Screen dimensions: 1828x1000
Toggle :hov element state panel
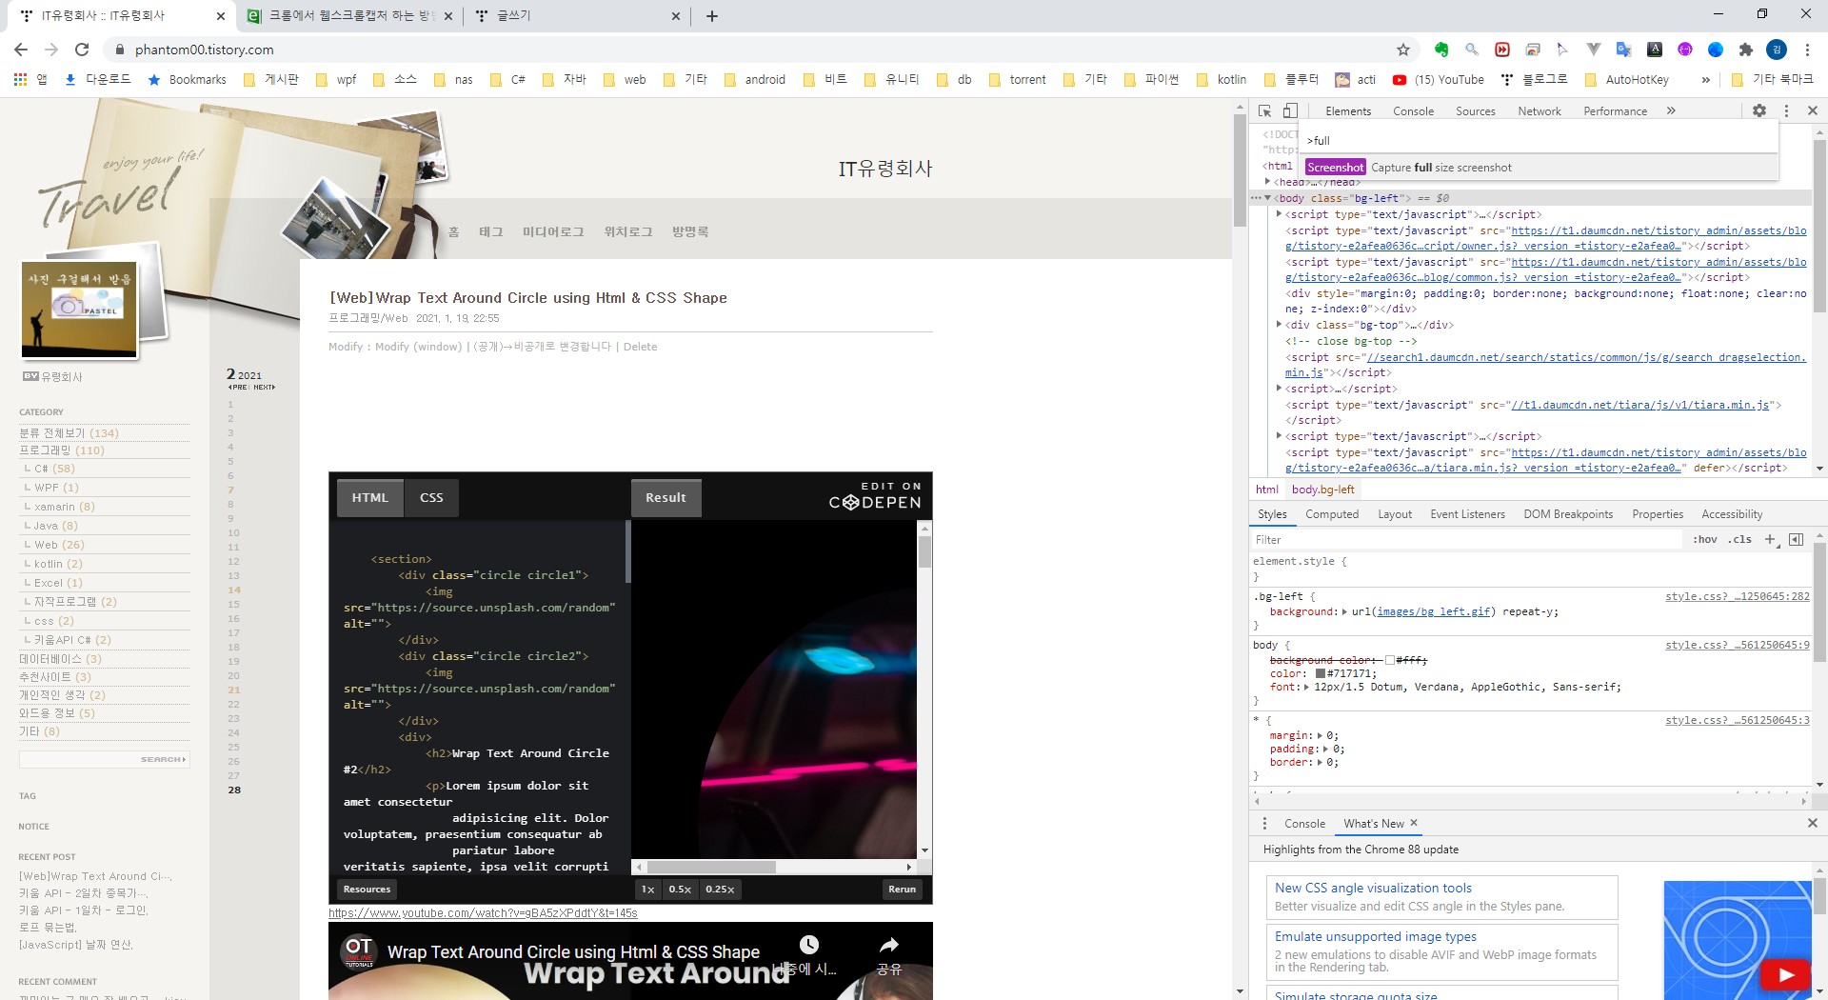pyautogui.click(x=1704, y=540)
